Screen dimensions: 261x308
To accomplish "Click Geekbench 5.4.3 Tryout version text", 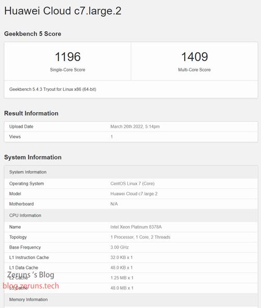I will tap(53, 89).
